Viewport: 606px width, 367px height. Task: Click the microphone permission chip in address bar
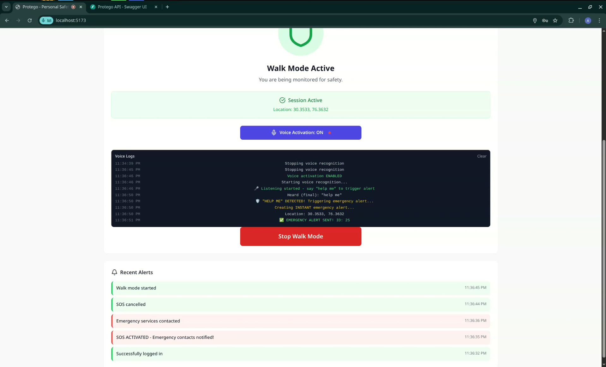(x=46, y=21)
